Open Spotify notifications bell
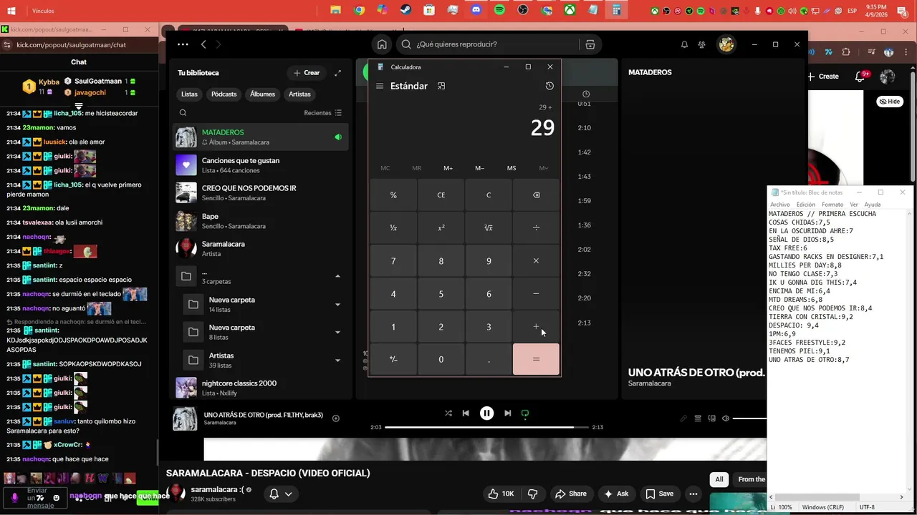 (x=684, y=44)
